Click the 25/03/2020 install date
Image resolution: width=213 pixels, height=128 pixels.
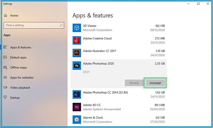click(157, 109)
